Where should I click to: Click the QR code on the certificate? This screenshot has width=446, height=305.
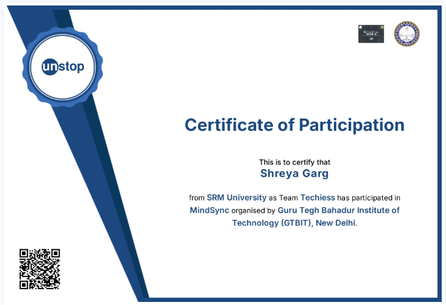(x=40, y=269)
